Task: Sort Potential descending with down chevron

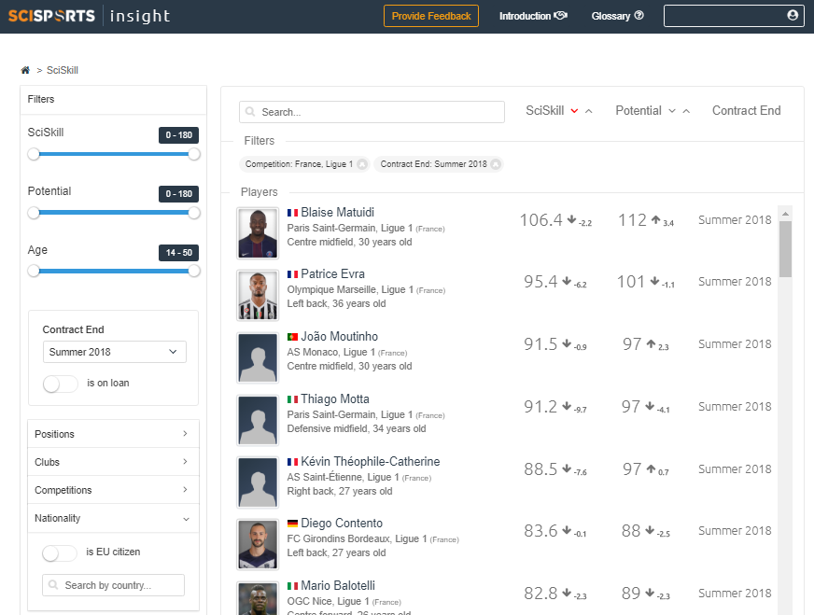Action: coord(672,110)
